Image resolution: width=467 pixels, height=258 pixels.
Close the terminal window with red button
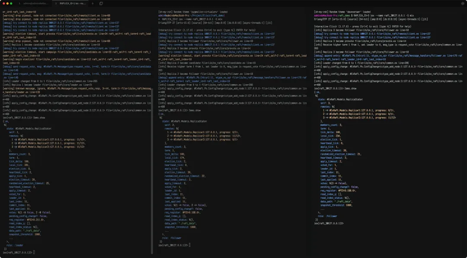click(3, 3)
